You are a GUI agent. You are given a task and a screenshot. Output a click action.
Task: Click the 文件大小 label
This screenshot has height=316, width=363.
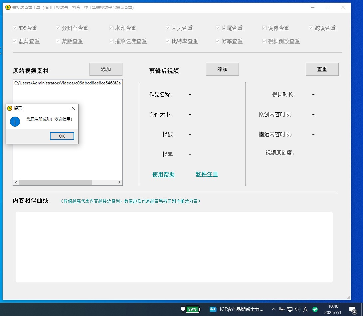pos(160,114)
